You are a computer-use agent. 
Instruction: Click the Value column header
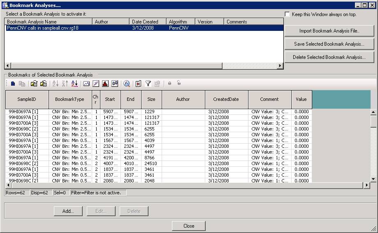(301, 99)
